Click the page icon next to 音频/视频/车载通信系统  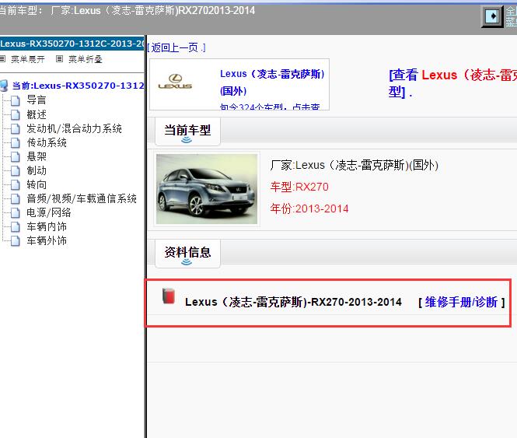(x=16, y=198)
